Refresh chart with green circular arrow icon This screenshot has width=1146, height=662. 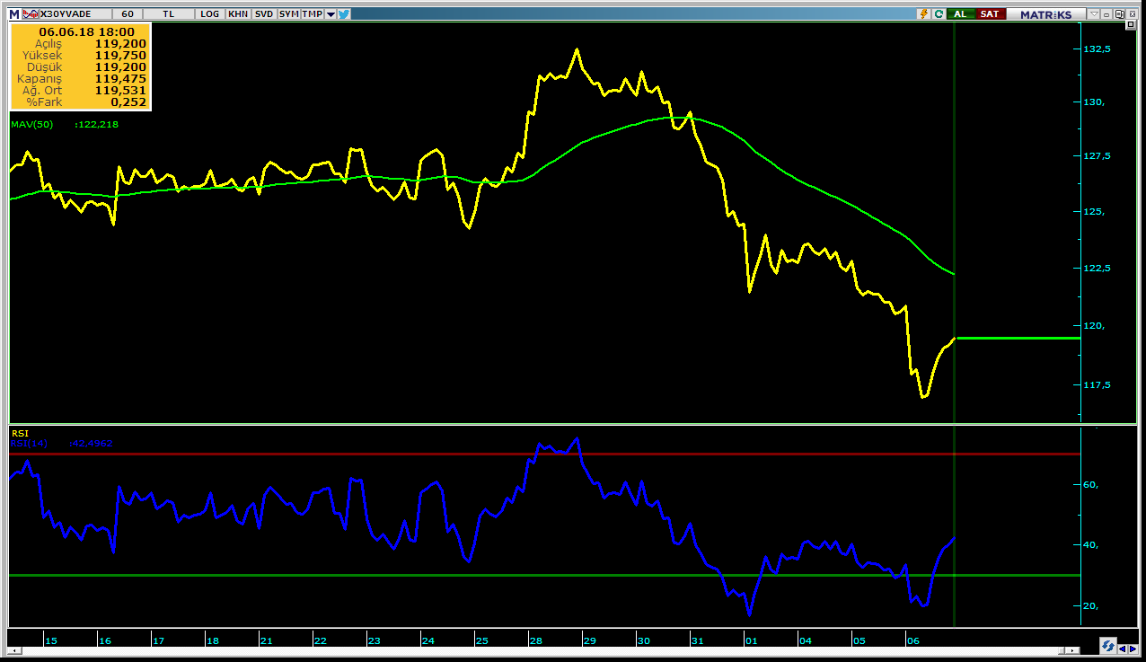click(x=939, y=13)
